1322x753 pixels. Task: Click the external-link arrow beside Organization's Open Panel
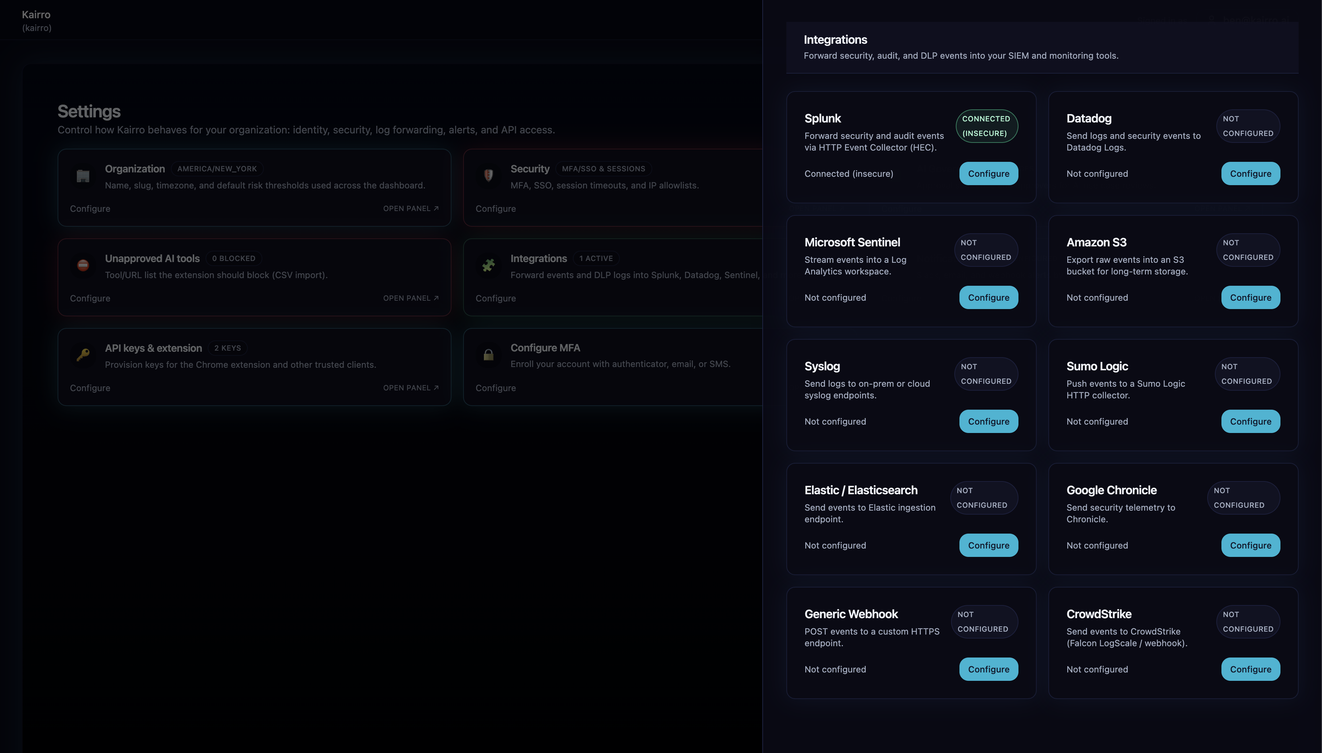coord(436,208)
